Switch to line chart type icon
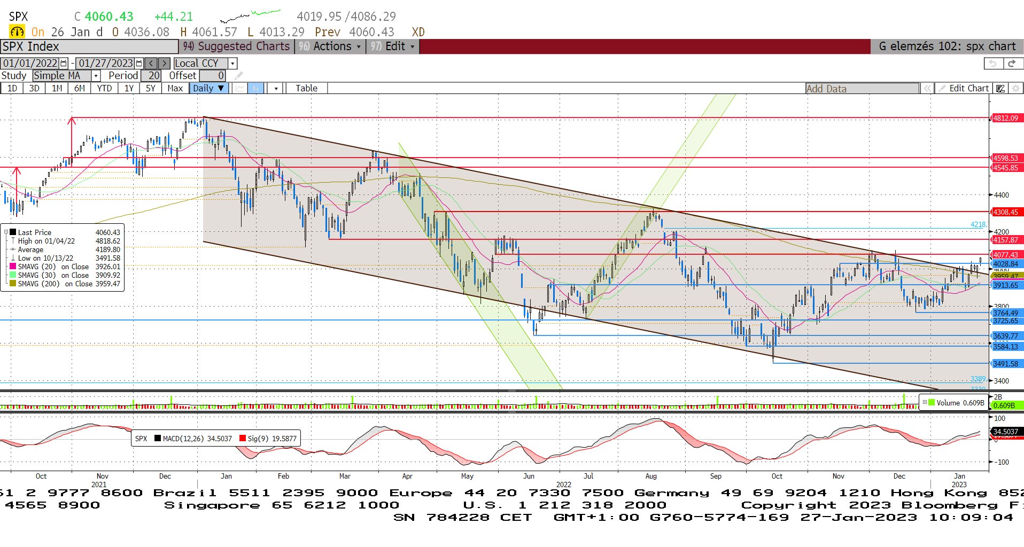1024x547 pixels. (x=240, y=88)
